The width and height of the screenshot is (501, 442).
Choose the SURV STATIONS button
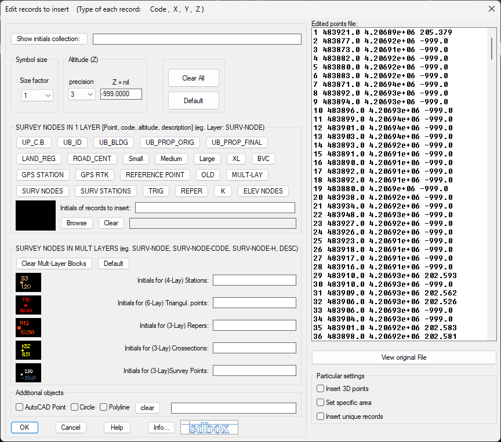106,191
